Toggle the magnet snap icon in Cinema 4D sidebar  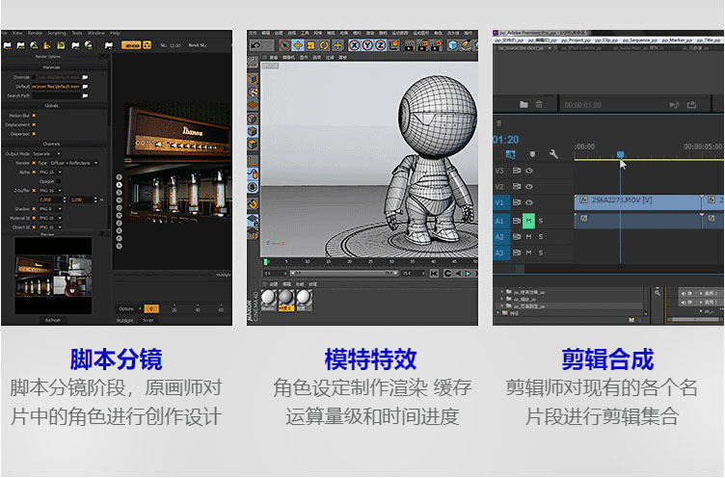point(253,204)
